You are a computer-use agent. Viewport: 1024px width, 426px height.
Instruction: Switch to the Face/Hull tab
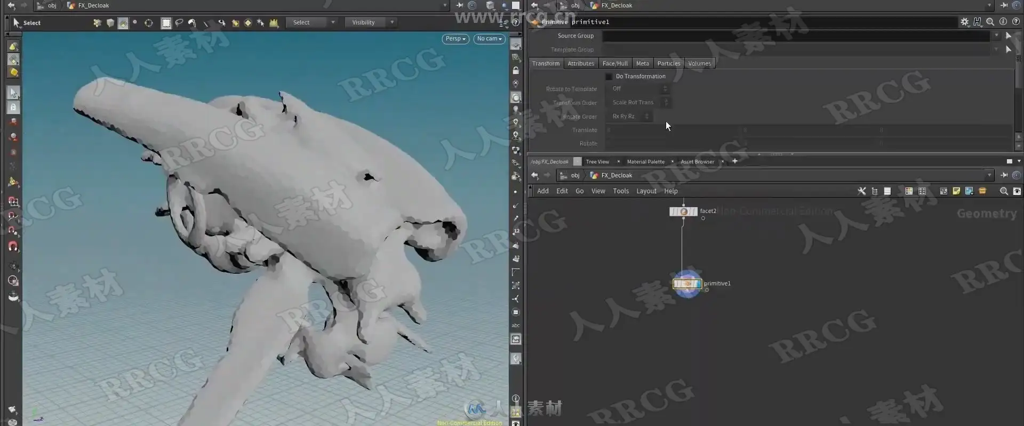615,63
